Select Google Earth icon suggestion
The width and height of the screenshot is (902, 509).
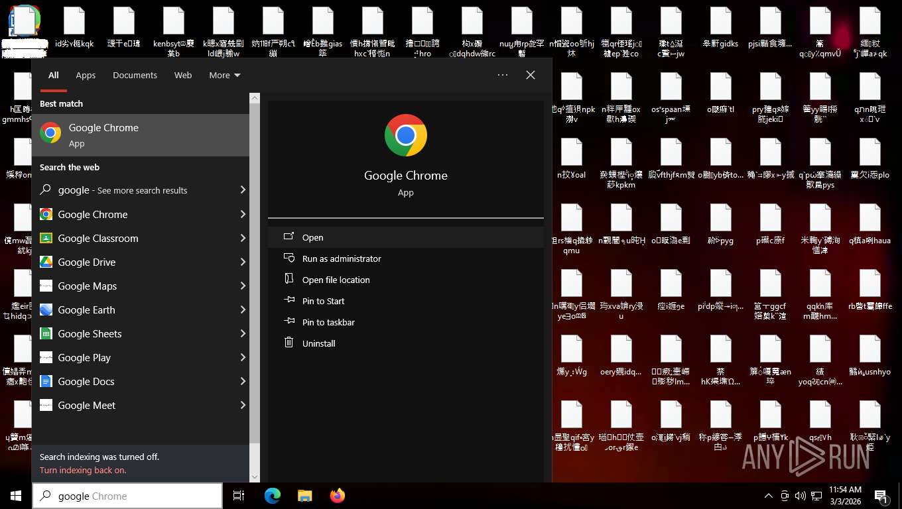[46, 310]
